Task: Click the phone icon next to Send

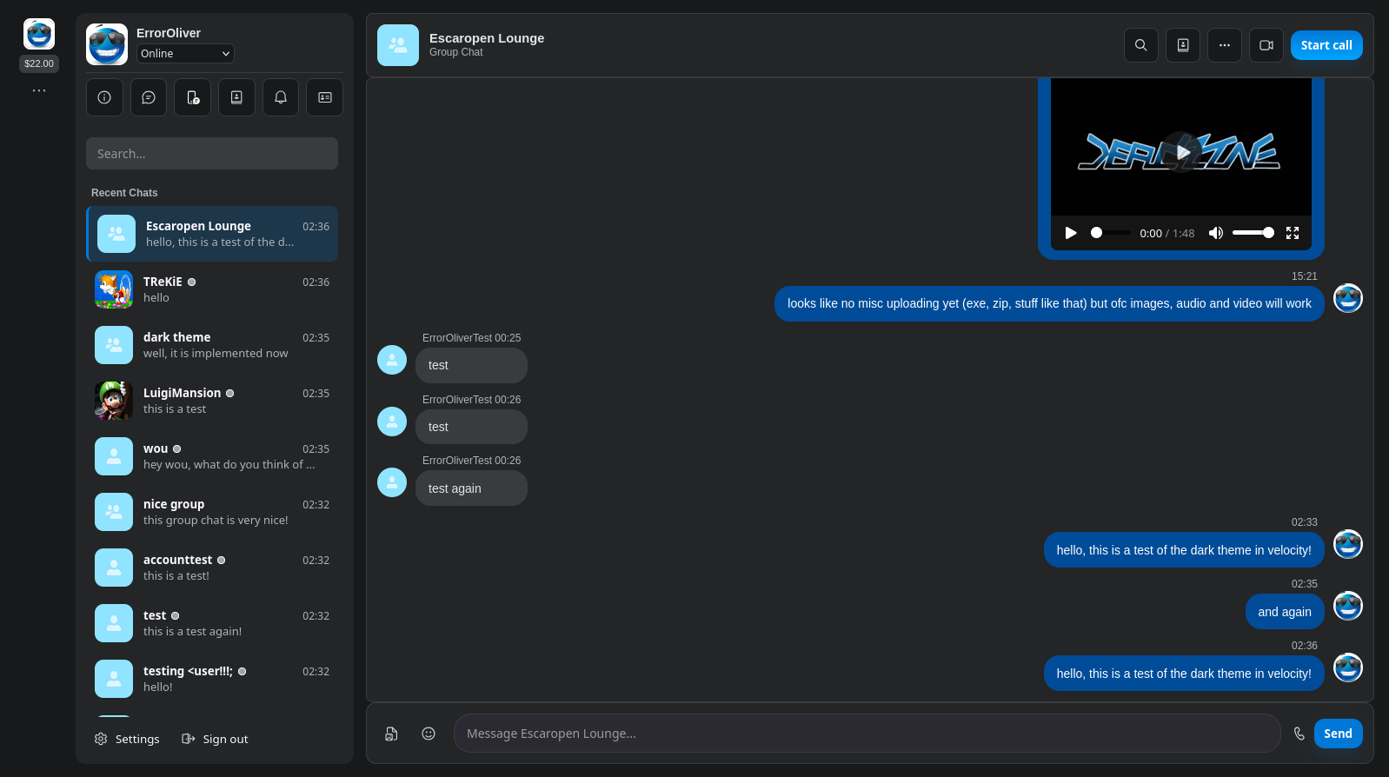Action: (1299, 734)
